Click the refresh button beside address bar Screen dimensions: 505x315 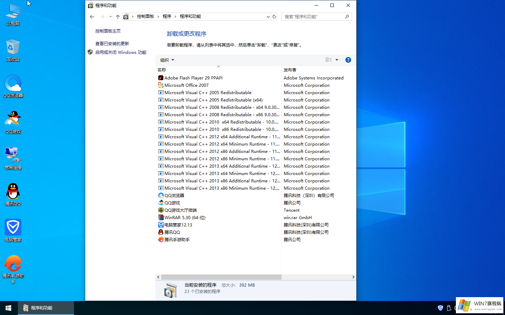[274, 16]
